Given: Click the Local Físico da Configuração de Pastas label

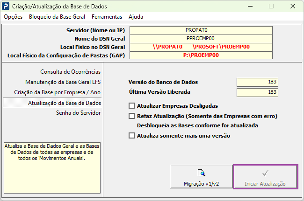Looking at the screenshot, I should click(x=66, y=55).
